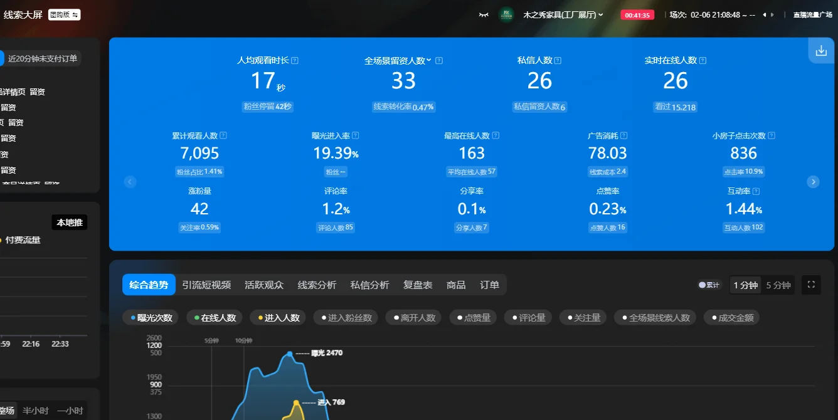The image size is (838, 420).
Task: Switch to the 引流短视频 tab
Action: [x=206, y=285]
